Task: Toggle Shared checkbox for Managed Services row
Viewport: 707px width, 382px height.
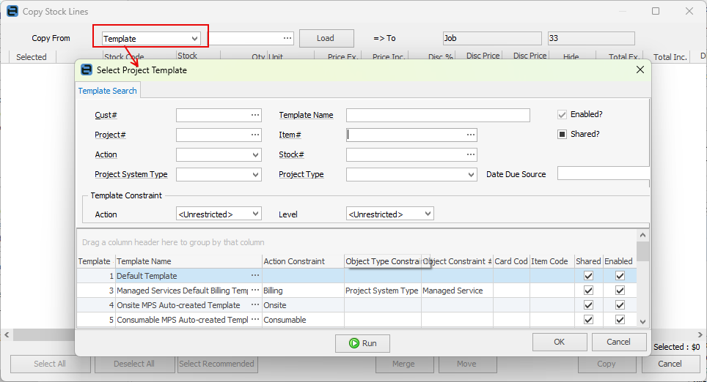Action: (x=588, y=291)
